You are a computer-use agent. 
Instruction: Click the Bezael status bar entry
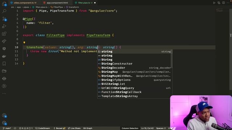coord(59,128)
